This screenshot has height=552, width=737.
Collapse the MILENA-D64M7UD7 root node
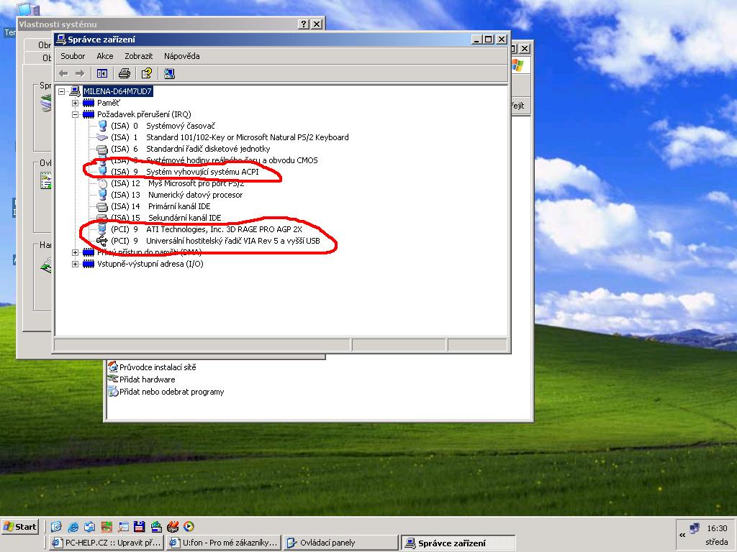pyautogui.click(x=62, y=91)
